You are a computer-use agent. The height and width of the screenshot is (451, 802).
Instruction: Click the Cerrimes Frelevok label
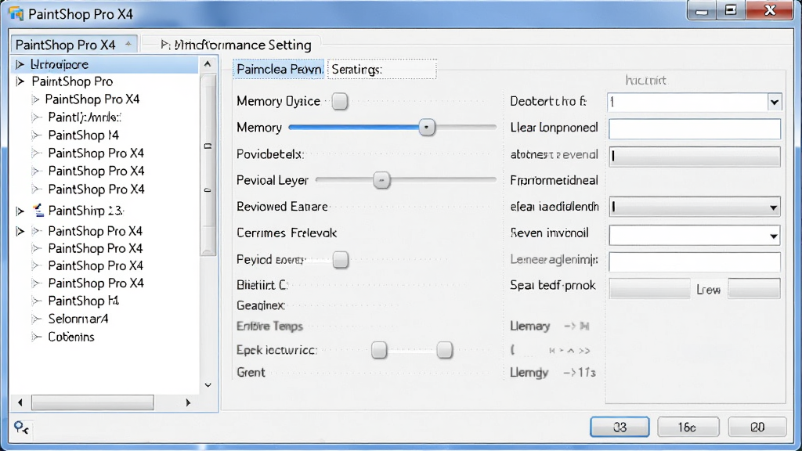(287, 233)
